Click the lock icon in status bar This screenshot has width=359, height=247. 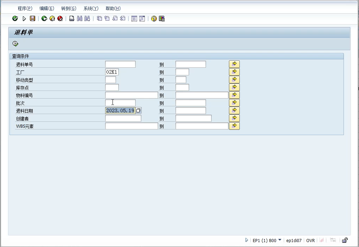point(345,240)
